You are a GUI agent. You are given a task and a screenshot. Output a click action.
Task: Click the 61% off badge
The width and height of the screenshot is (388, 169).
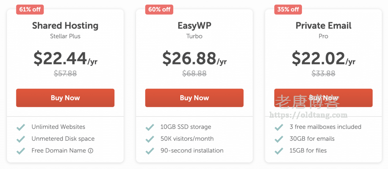(30, 9)
